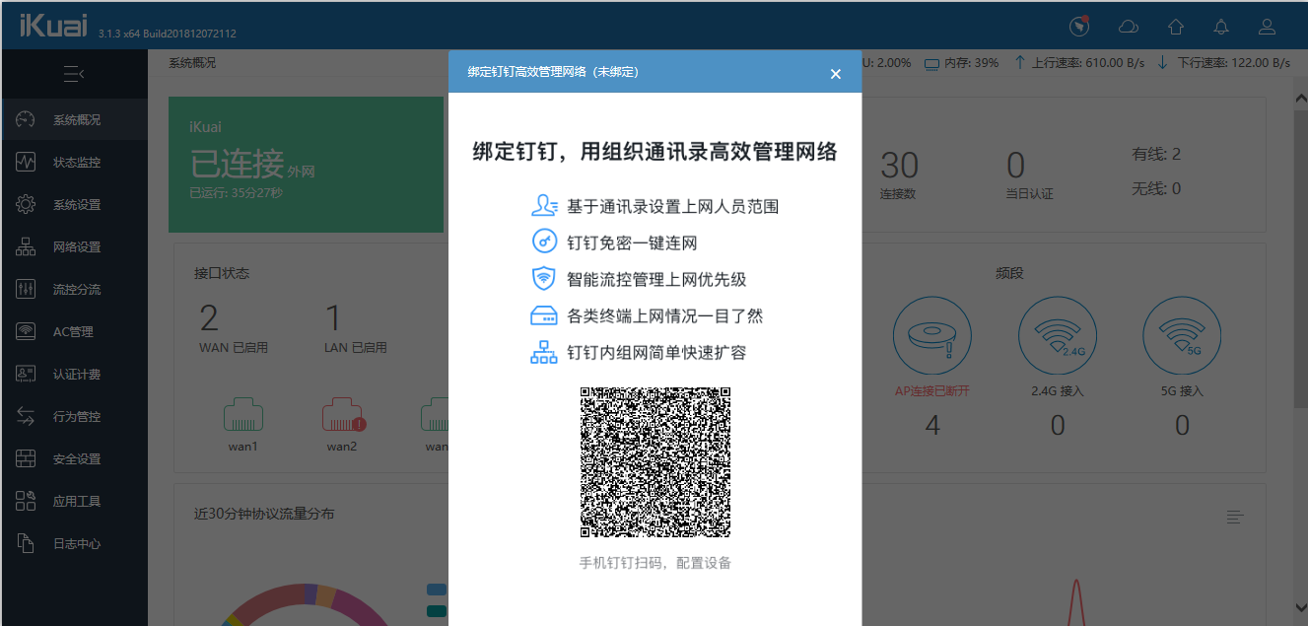Screen dimensions: 1308x626
Task: Expand 流控分流 in sidebar
Action: tap(75, 289)
